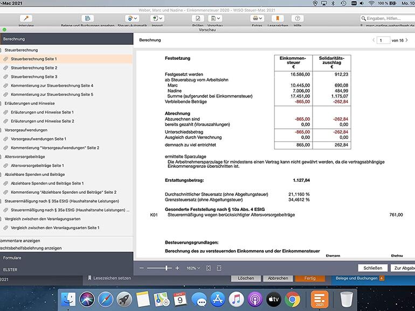This screenshot has width=415, height=311.
Task: Go to the previous preview page
Action: 373,40
